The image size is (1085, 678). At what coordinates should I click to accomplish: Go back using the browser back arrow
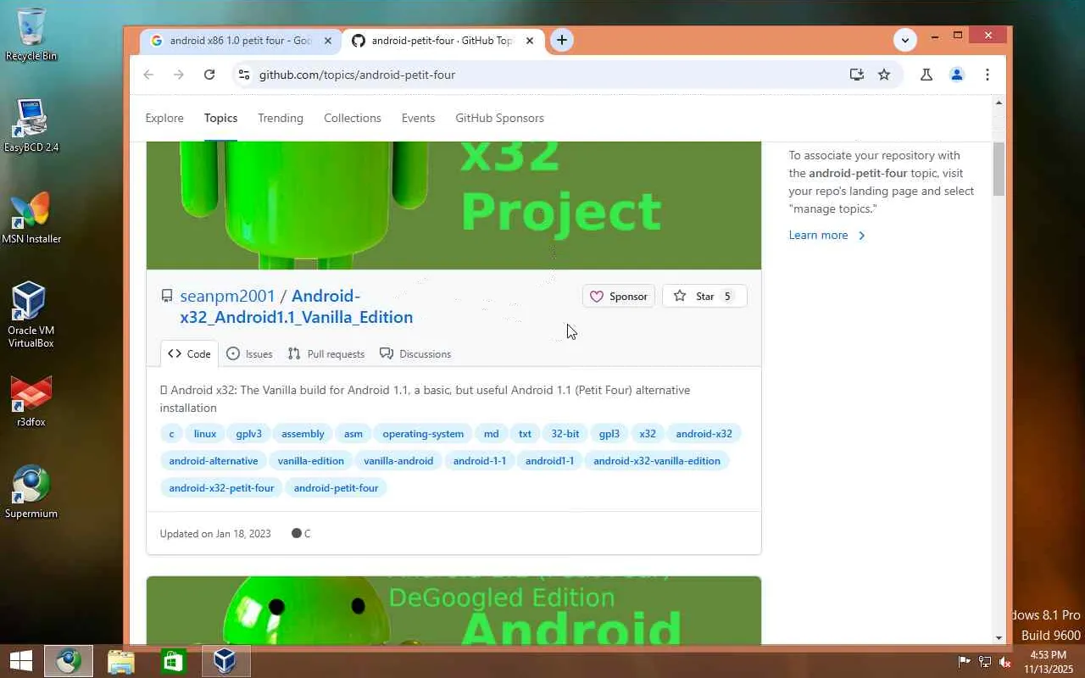point(148,75)
